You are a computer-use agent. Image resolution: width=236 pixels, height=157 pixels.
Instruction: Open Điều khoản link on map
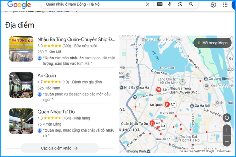click(224, 151)
